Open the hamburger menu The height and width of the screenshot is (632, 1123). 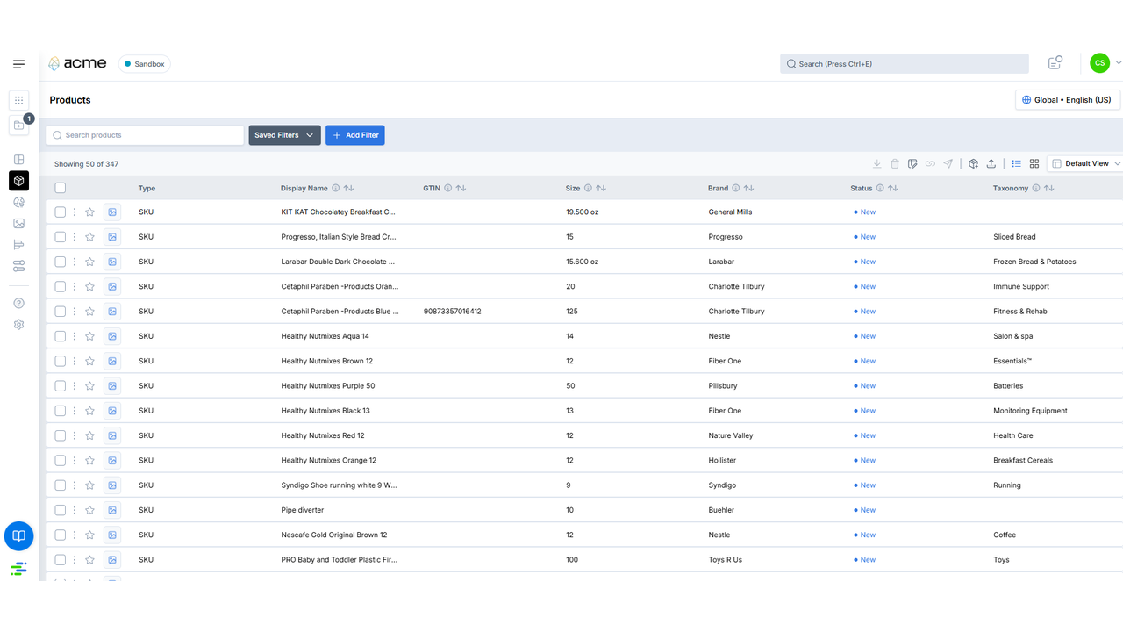tap(18, 64)
